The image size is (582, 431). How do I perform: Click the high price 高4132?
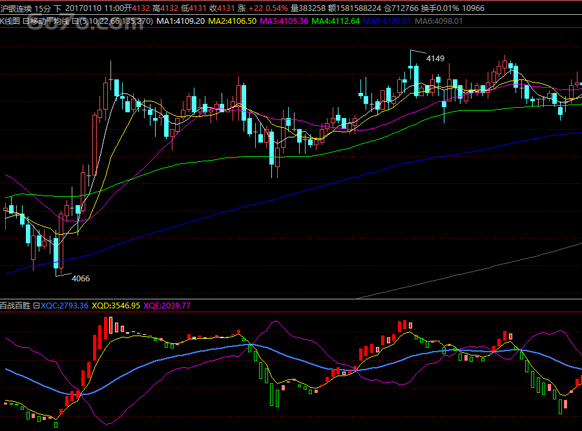(165, 8)
